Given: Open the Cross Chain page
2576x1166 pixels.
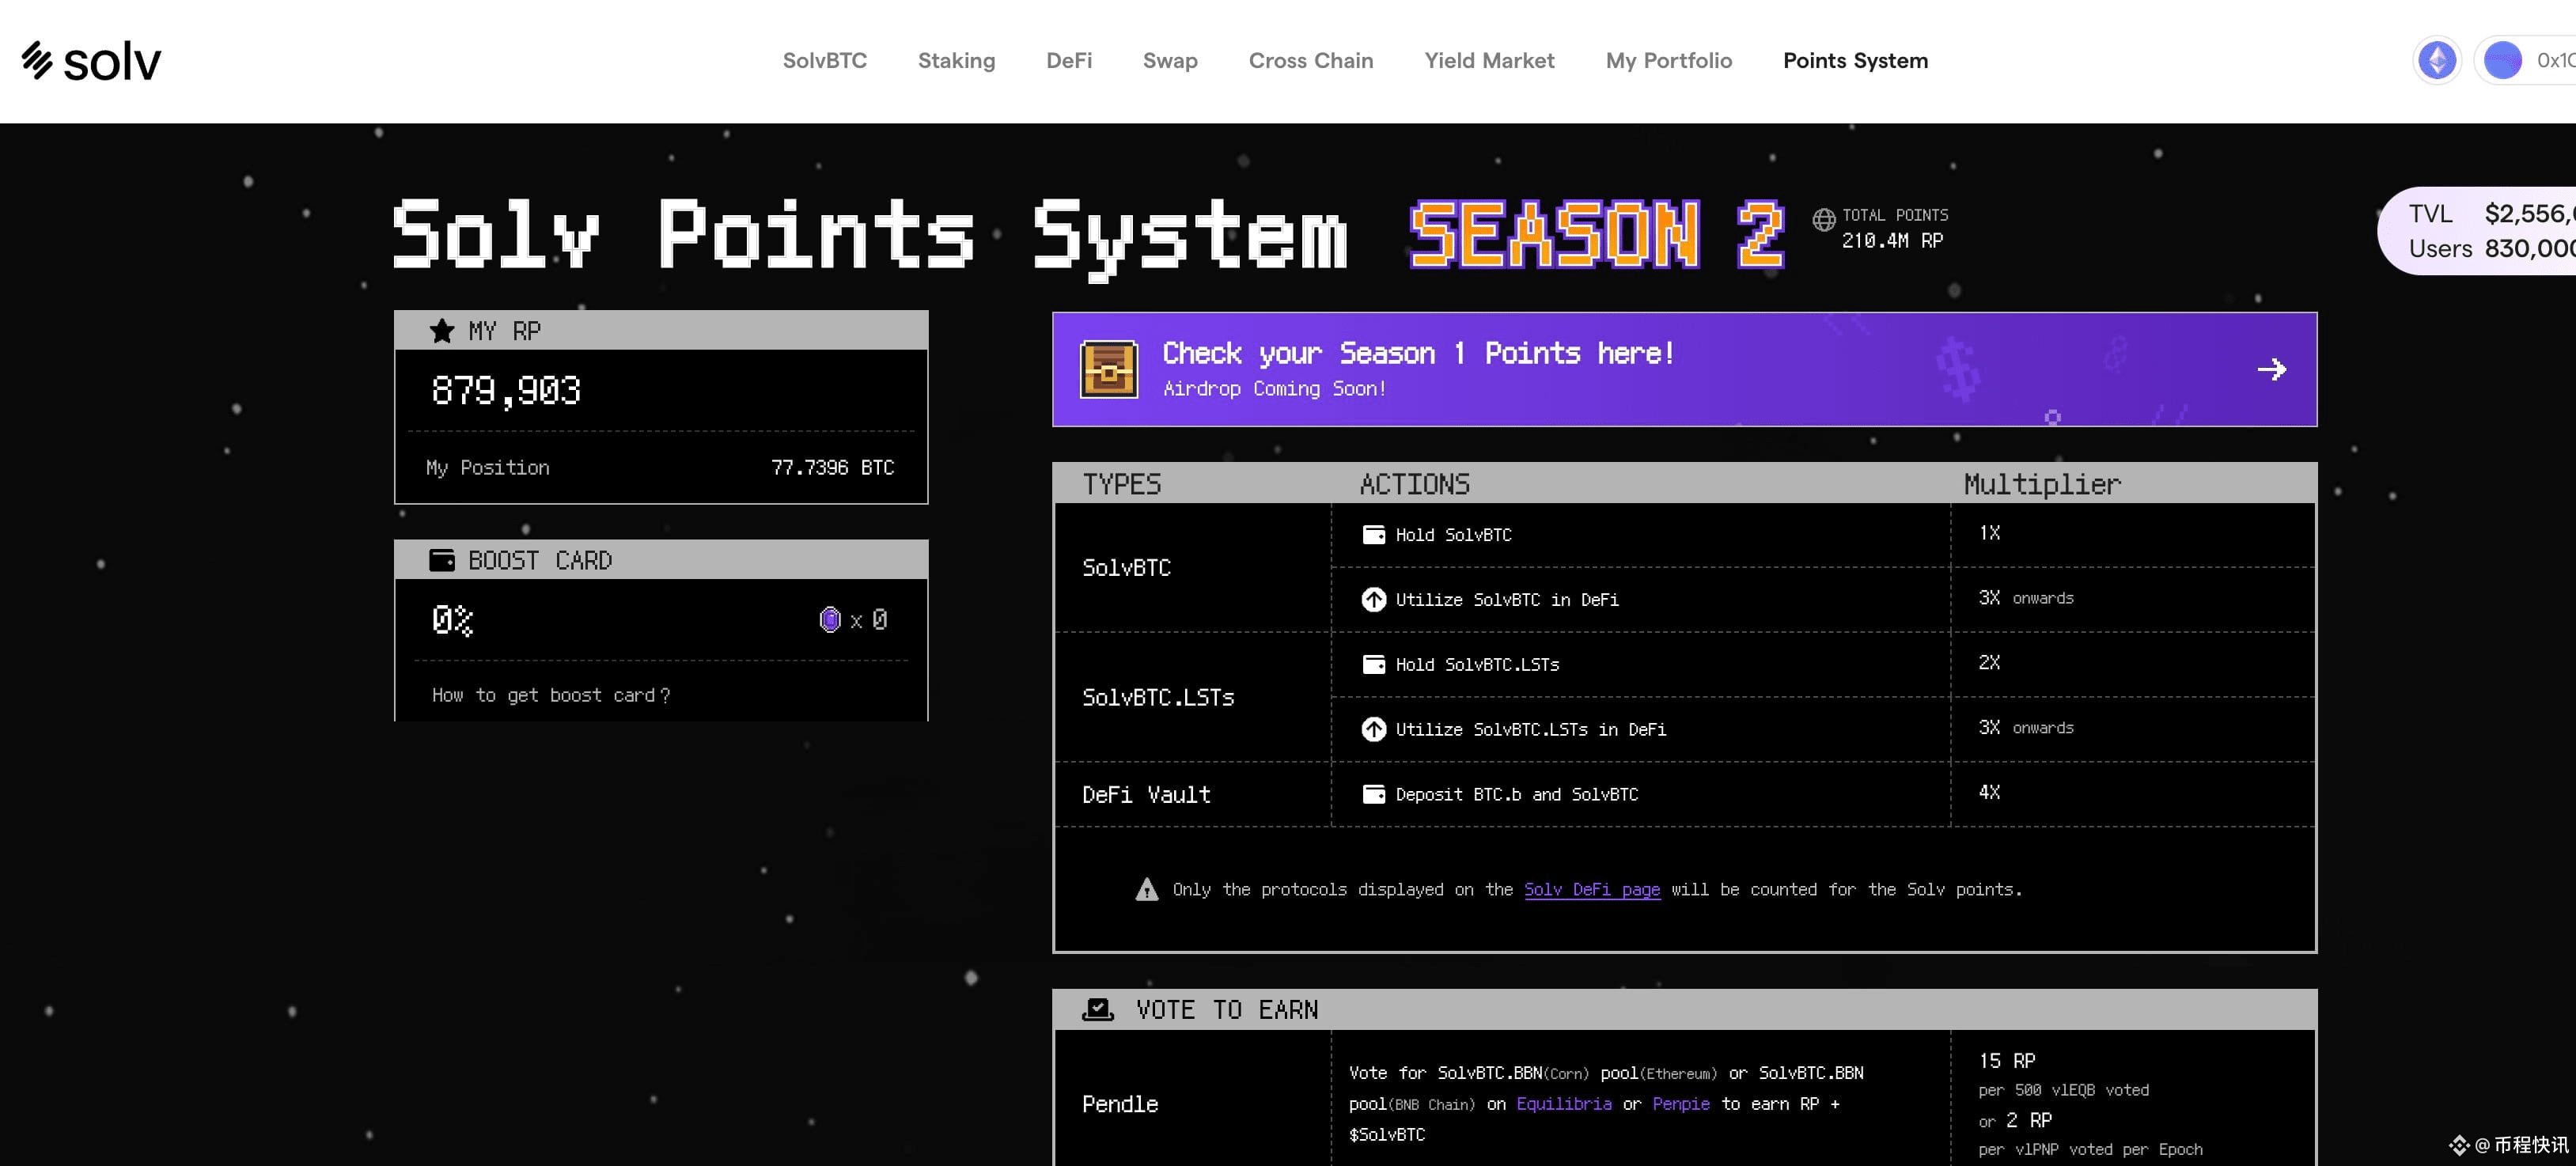Looking at the screenshot, I should [x=1310, y=61].
